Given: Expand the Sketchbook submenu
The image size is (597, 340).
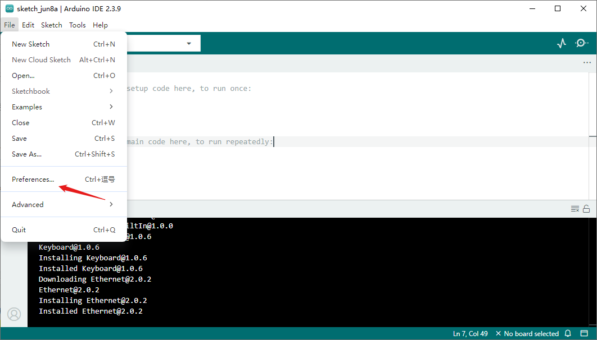Looking at the screenshot, I should tap(64, 91).
